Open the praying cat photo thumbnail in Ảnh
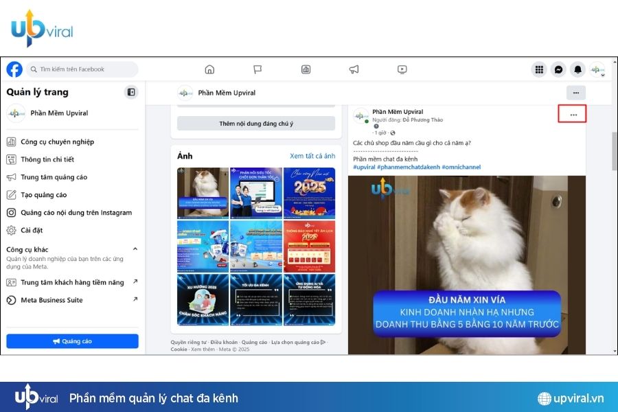The height and width of the screenshot is (412, 618). [203, 193]
